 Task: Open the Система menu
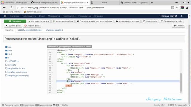point(14,16)
